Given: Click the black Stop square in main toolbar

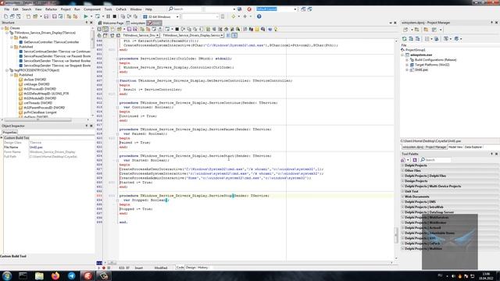Looking at the screenshot, I should click(115, 16).
